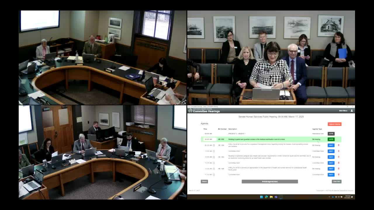374x210 pixels.
Task: Click the Senate Human Services Public Hearing title
Action: coord(271,117)
